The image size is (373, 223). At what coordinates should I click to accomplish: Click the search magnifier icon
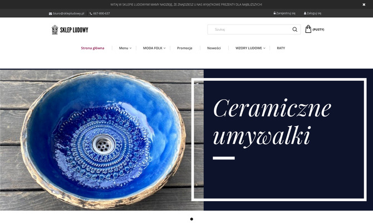click(295, 30)
